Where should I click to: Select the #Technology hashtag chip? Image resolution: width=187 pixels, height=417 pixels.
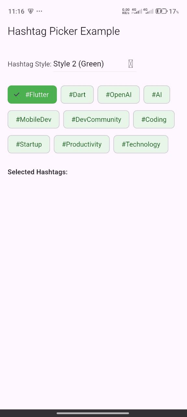pyautogui.click(x=141, y=144)
